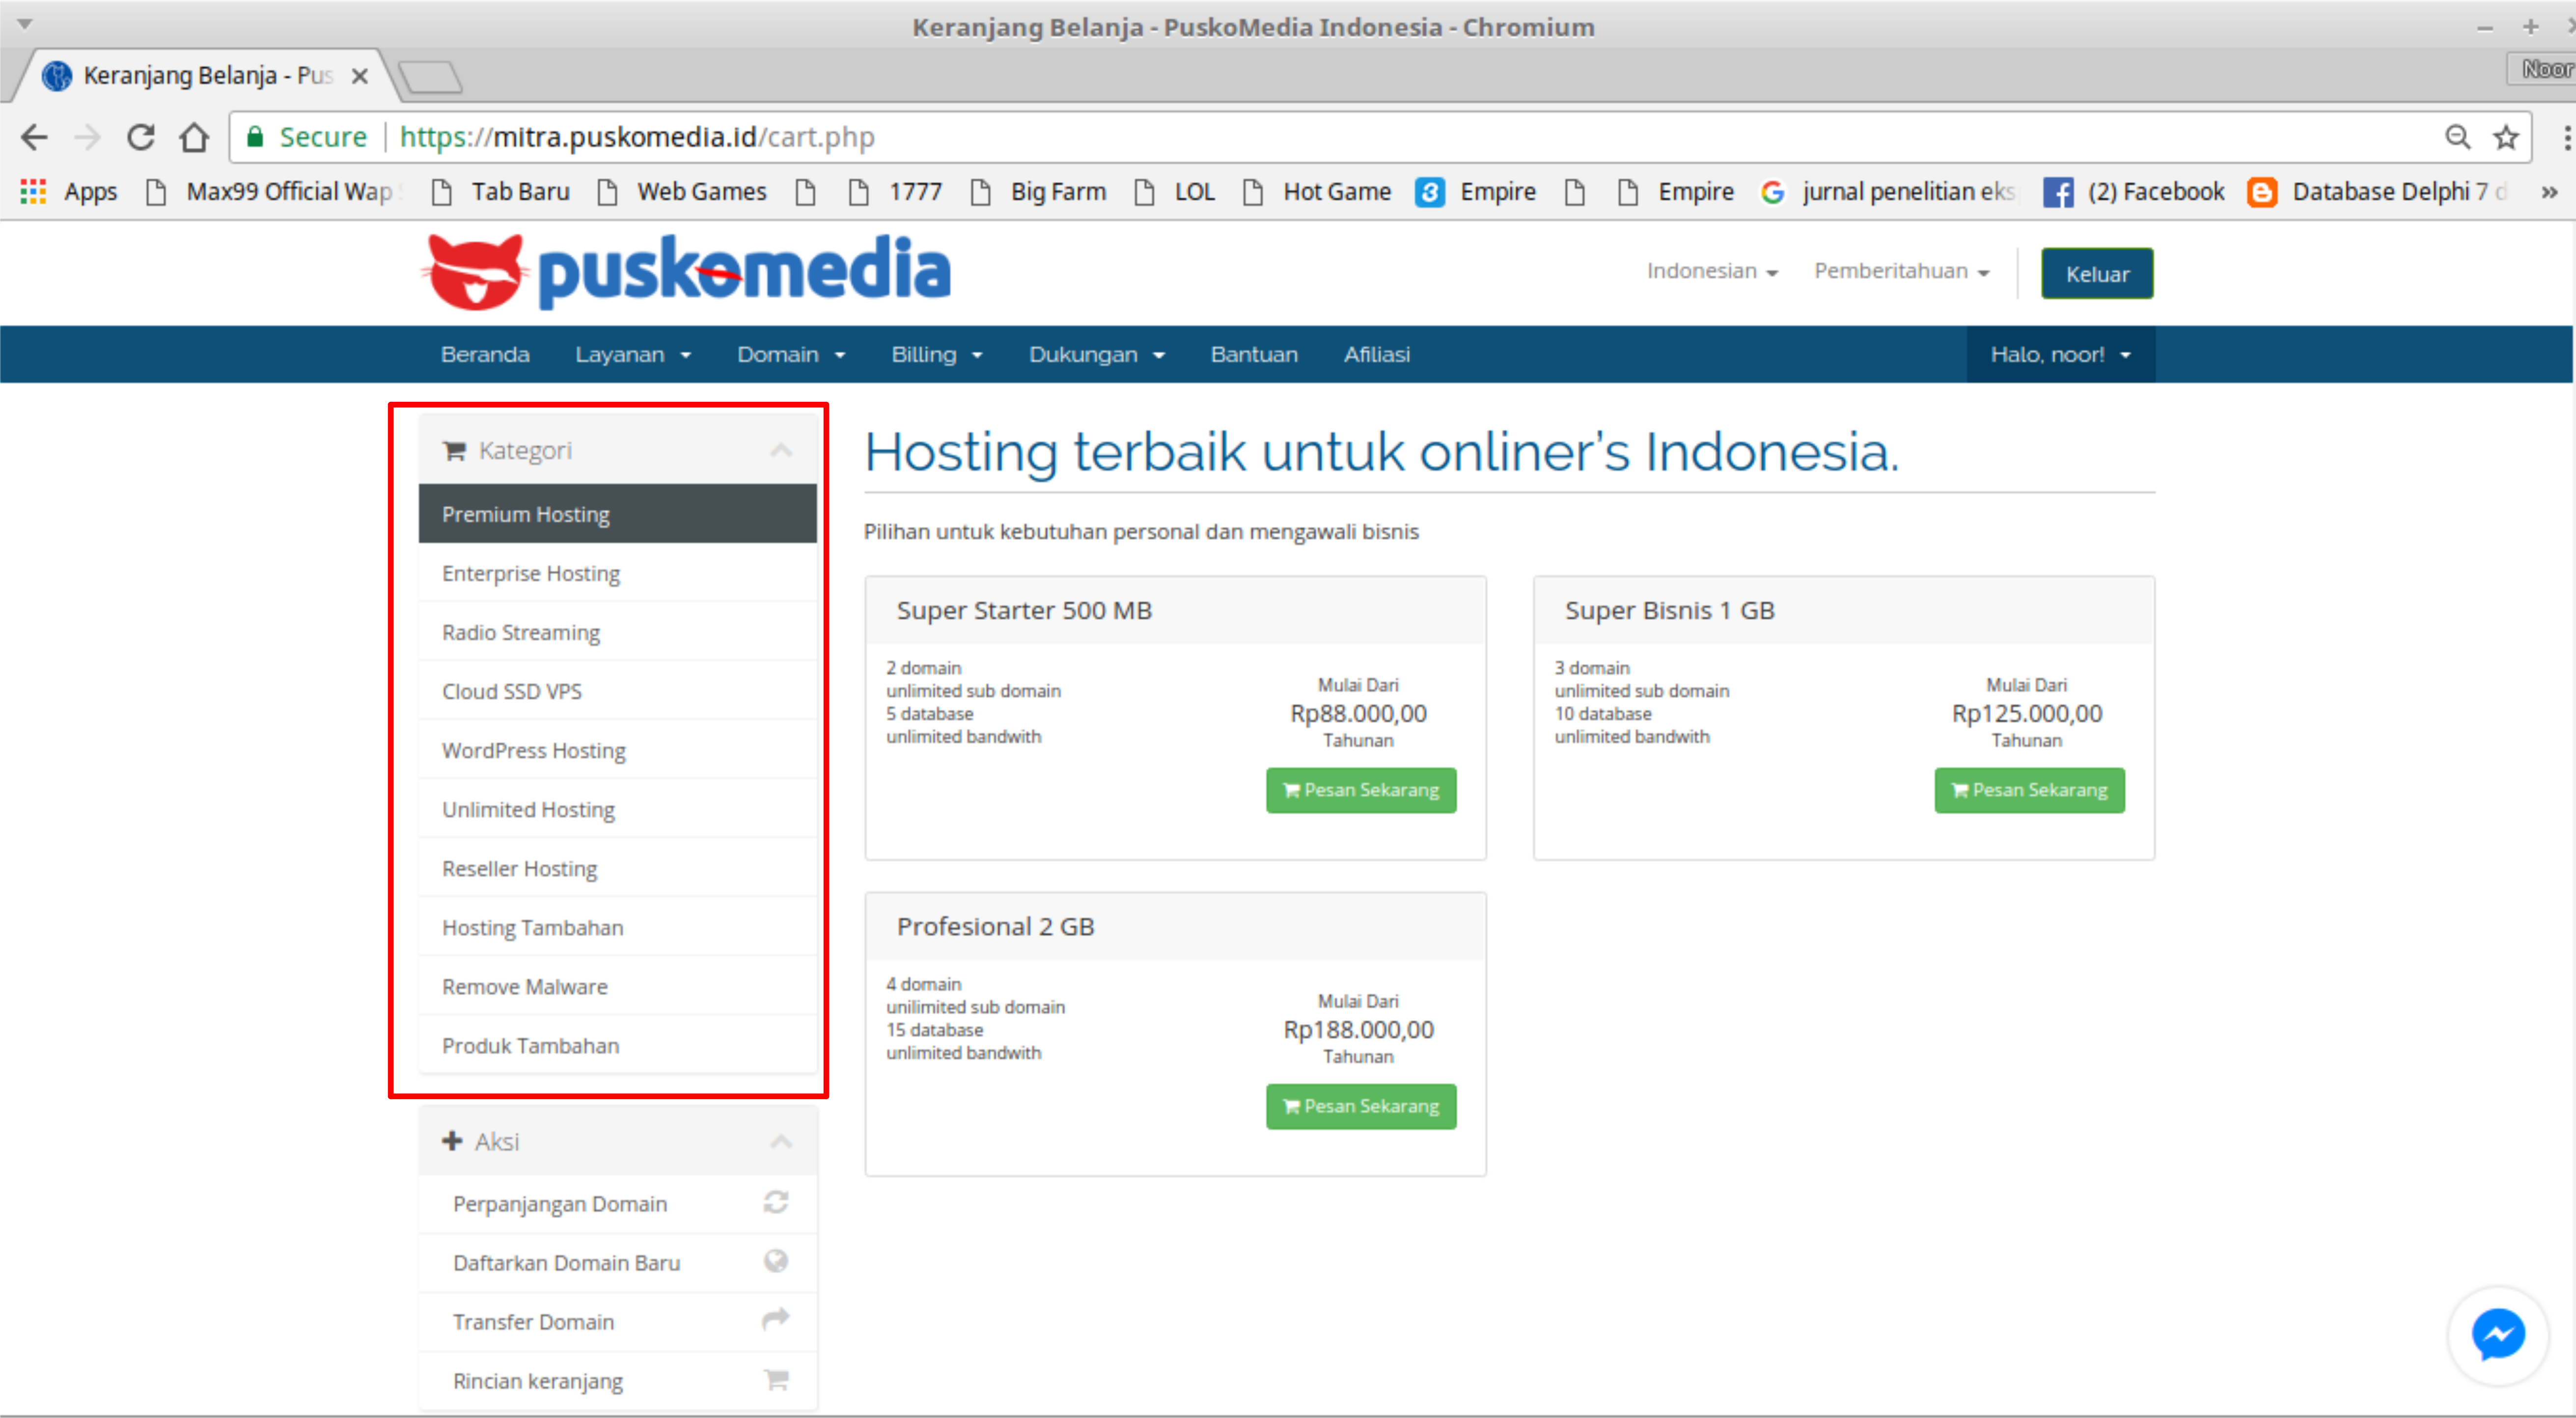This screenshot has height=1418, width=2576.
Task: Open the Pemberitahuan notifications dropdown
Action: pos(1901,271)
